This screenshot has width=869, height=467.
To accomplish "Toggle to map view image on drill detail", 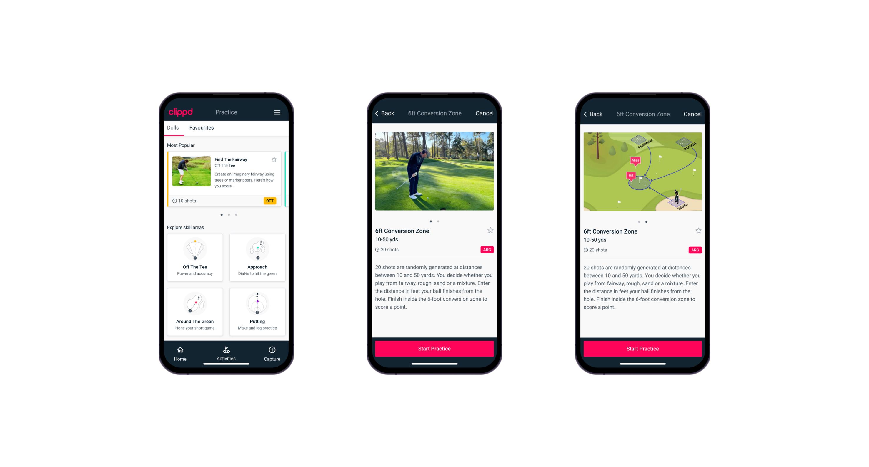I will 439,220.
